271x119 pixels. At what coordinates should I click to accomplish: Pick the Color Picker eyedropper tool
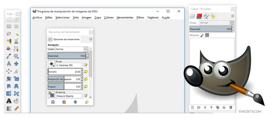[9, 56]
